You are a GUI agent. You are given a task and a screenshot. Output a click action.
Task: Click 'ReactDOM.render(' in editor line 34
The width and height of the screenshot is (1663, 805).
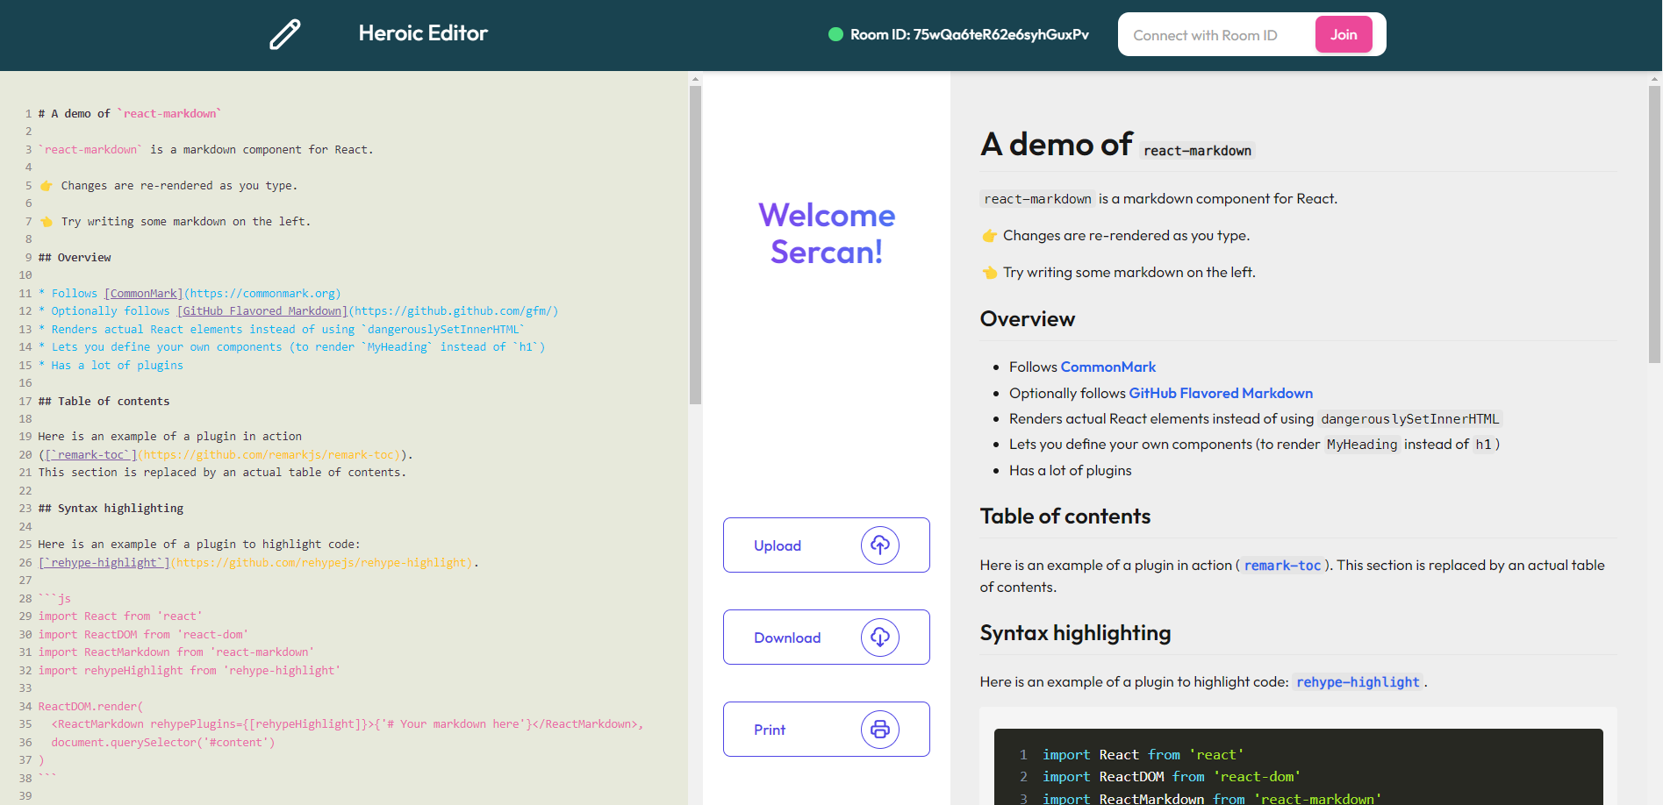(90, 706)
